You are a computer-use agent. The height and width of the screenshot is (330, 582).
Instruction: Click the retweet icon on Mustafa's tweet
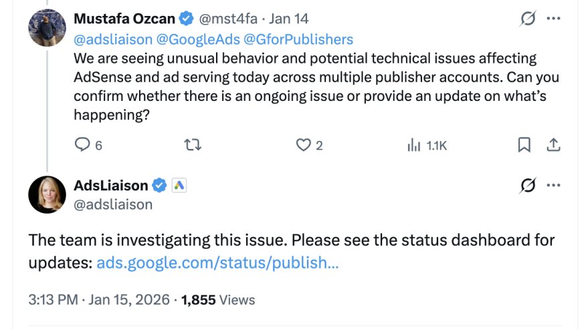(193, 144)
